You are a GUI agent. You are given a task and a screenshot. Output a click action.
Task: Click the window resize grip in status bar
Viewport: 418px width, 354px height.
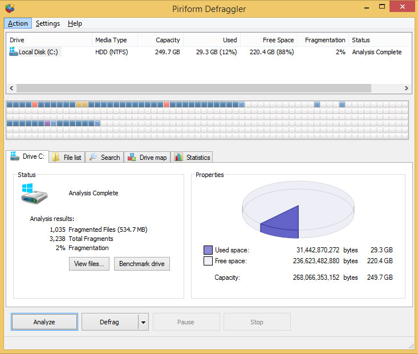coord(411,346)
